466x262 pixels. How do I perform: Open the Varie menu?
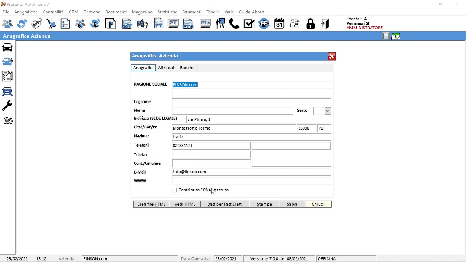tap(229, 12)
